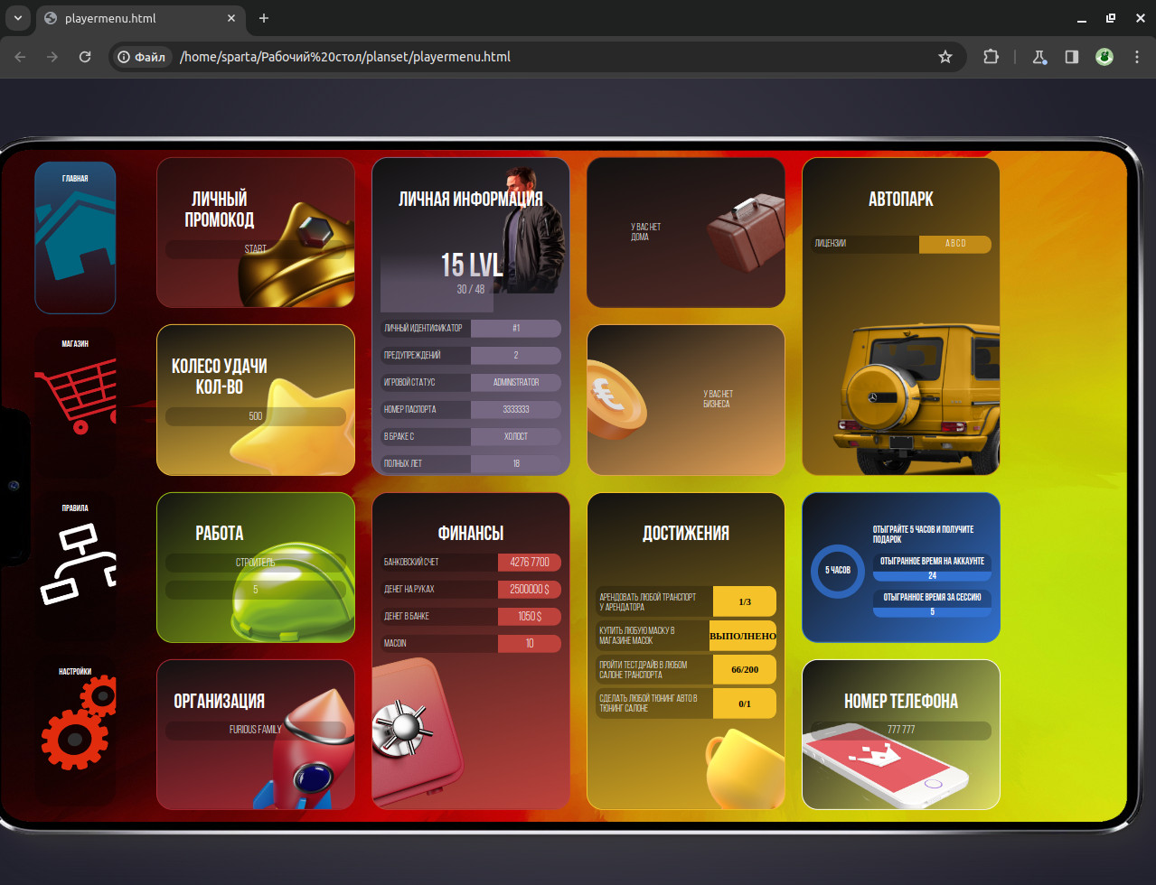Click the Файл site info chip
The height and width of the screenshot is (885, 1156).
[x=142, y=57]
